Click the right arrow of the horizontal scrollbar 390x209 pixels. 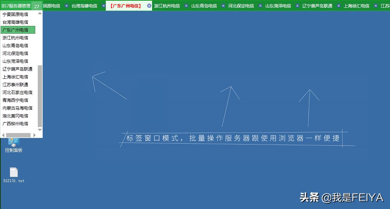click(35, 135)
